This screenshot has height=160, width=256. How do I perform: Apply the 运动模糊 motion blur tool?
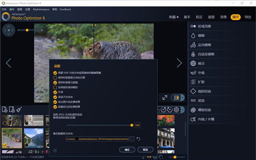tap(217, 45)
